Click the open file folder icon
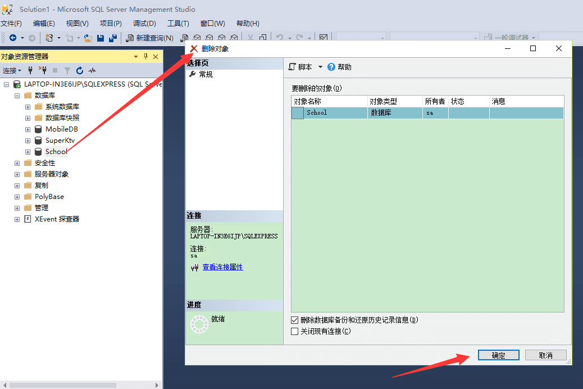The width and height of the screenshot is (583, 389). 88,38
